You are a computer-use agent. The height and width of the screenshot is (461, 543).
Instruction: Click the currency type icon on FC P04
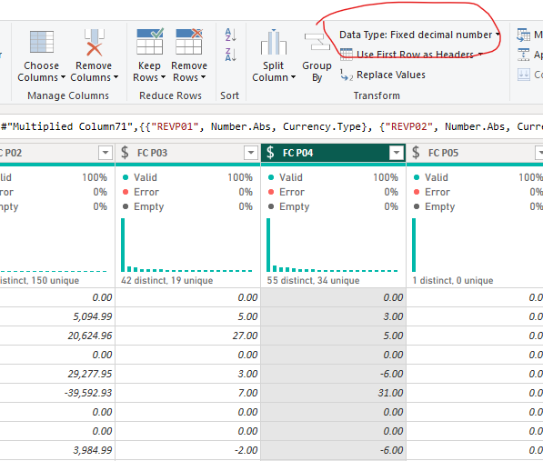point(270,153)
